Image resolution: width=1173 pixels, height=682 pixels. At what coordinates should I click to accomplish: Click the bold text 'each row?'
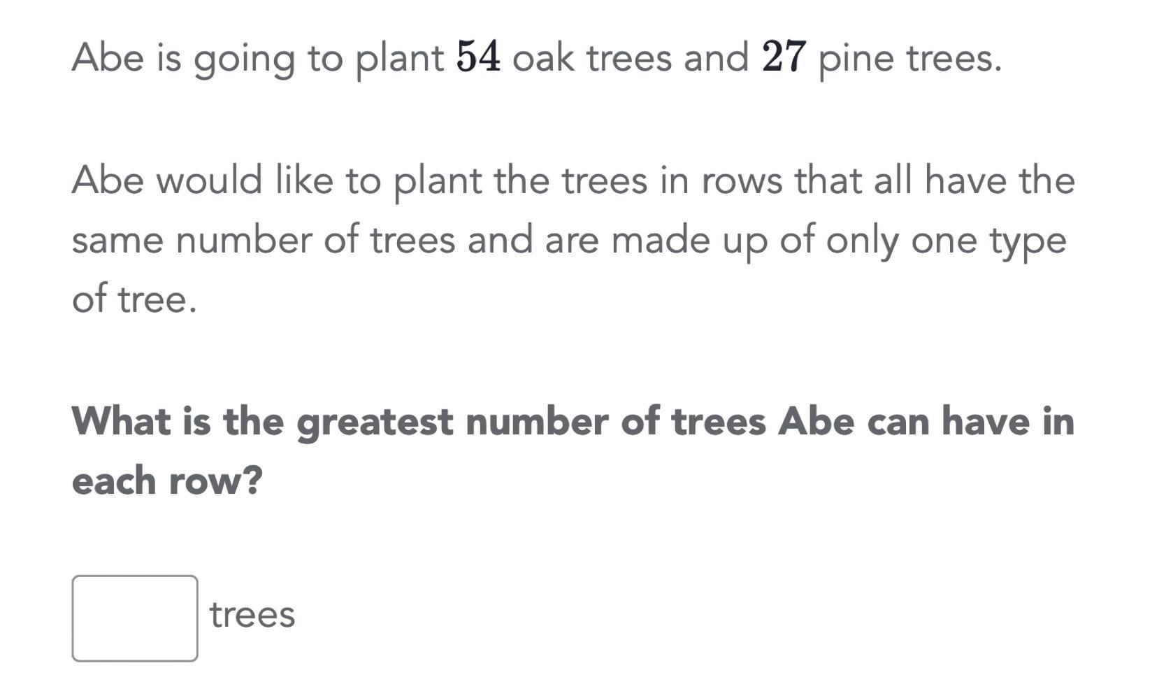(167, 481)
